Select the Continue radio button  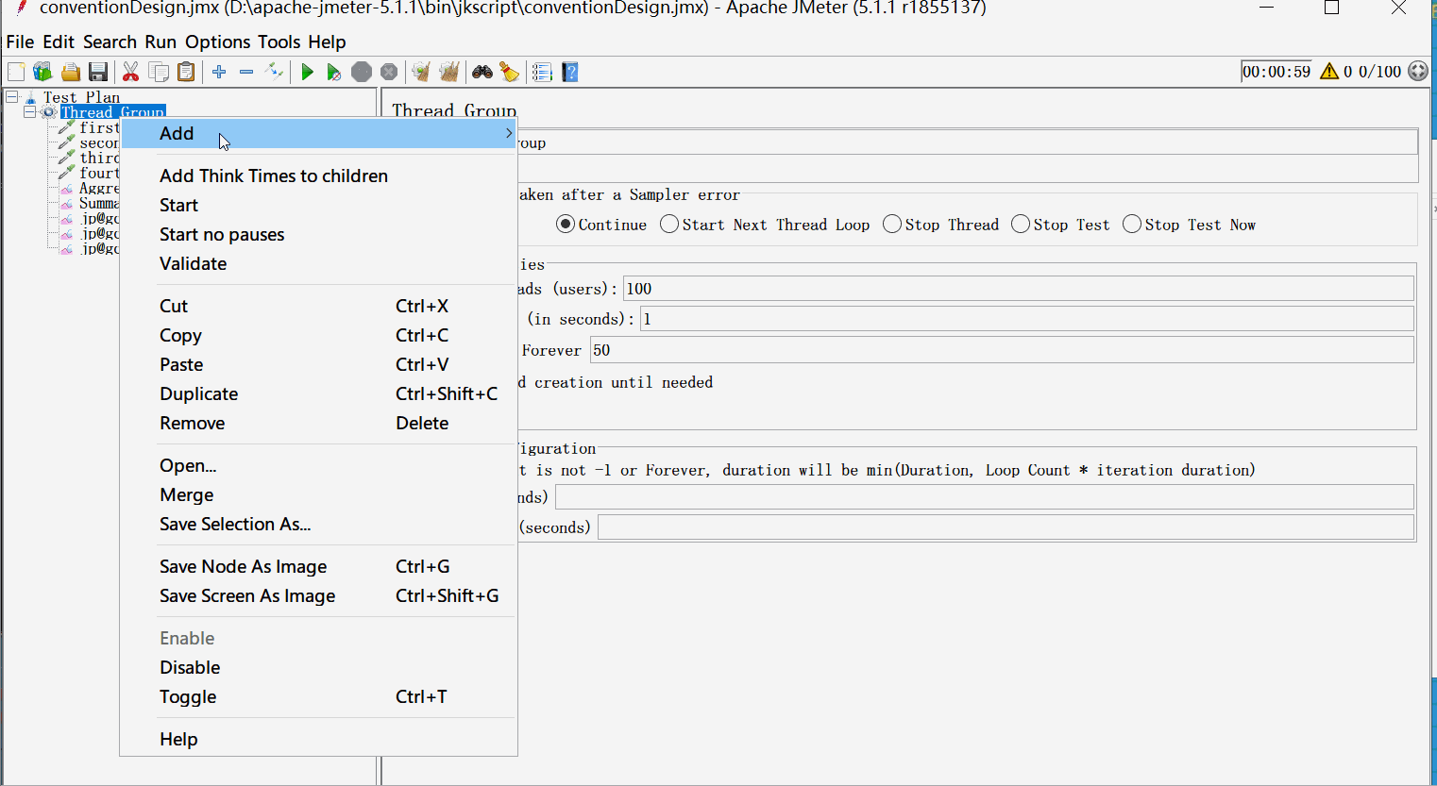pyautogui.click(x=566, y=225)
